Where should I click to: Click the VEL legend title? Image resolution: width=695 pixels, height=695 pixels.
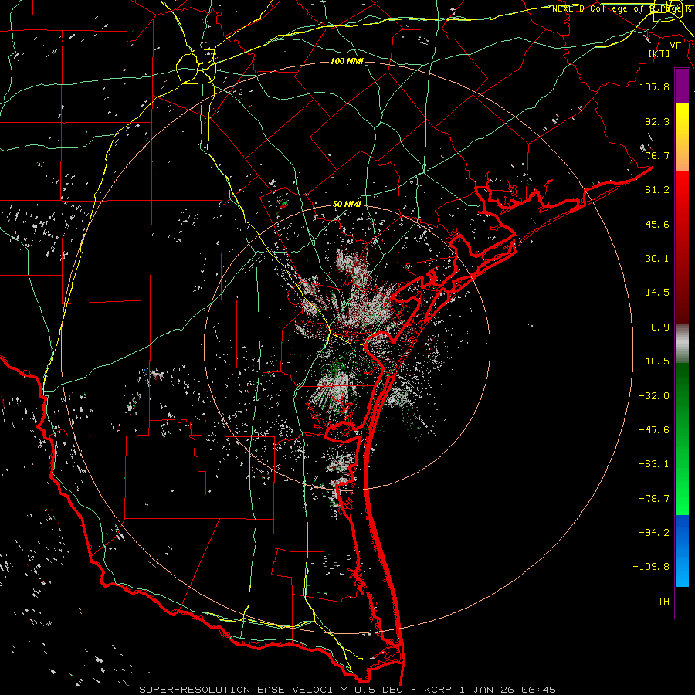[x=678, y=46]
